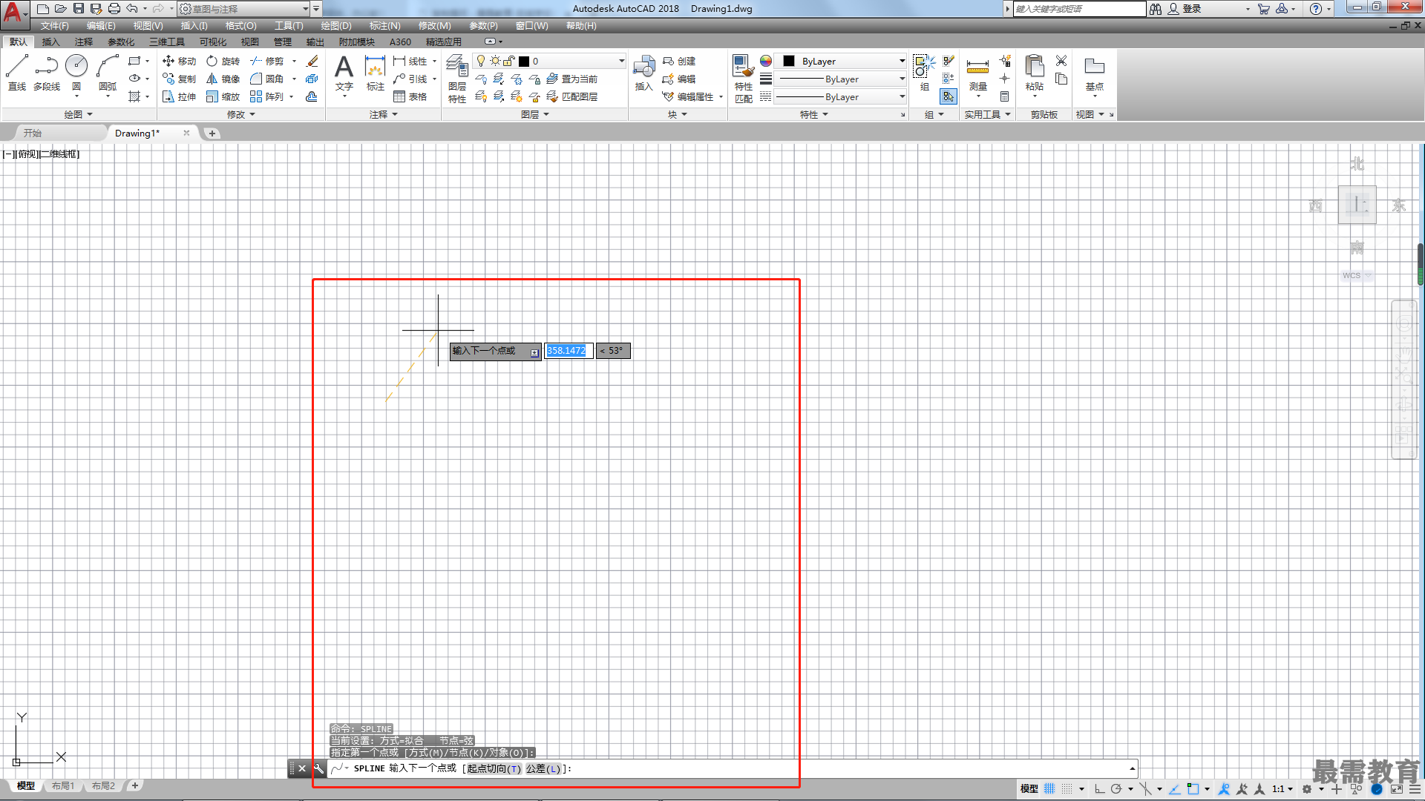Click the Mirror (镜像) tool
1425x801 pixels.
tap(223, 79)
